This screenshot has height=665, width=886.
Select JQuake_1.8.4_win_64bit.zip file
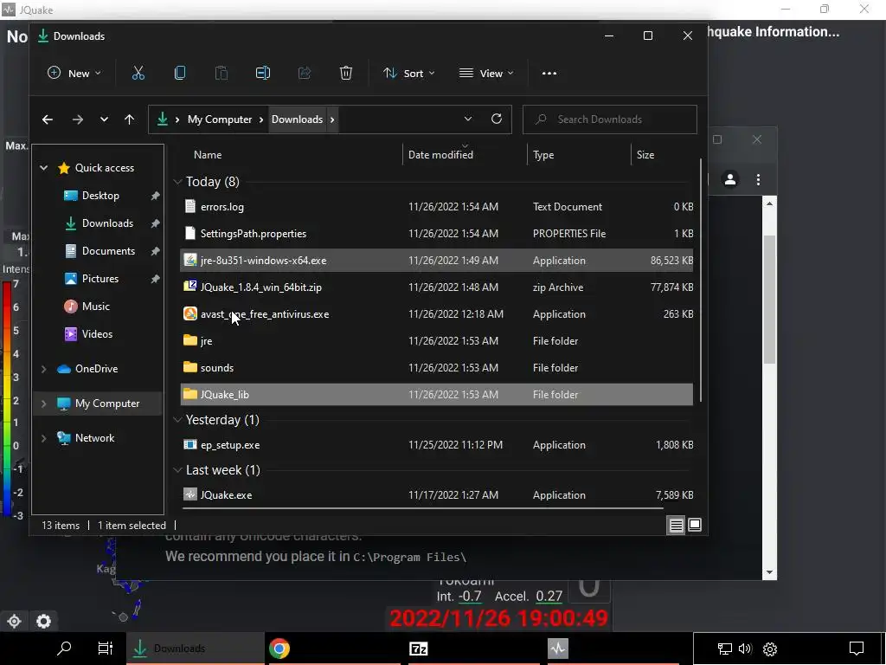coord(437,287)
